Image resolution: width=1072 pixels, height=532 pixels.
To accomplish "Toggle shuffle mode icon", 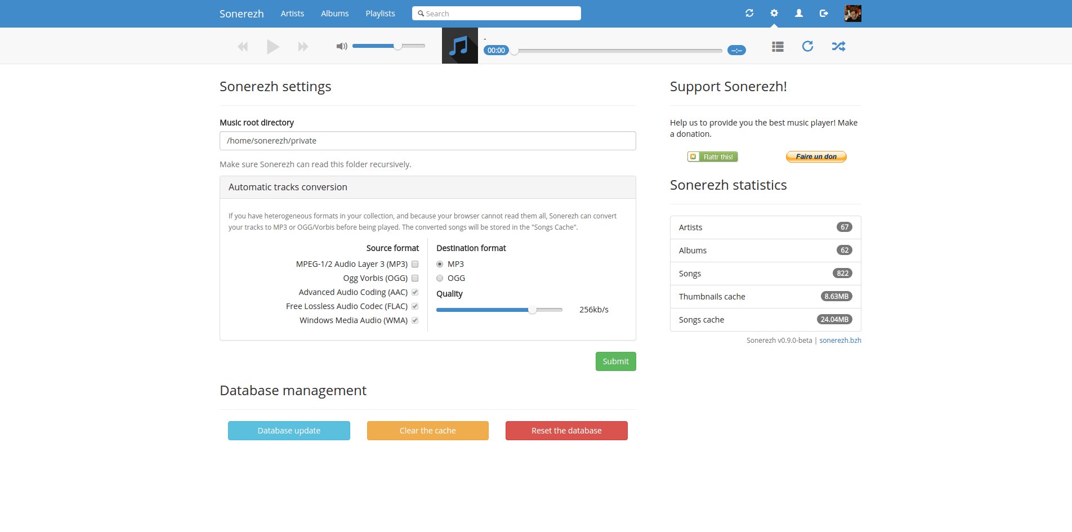I will point(838,46).
